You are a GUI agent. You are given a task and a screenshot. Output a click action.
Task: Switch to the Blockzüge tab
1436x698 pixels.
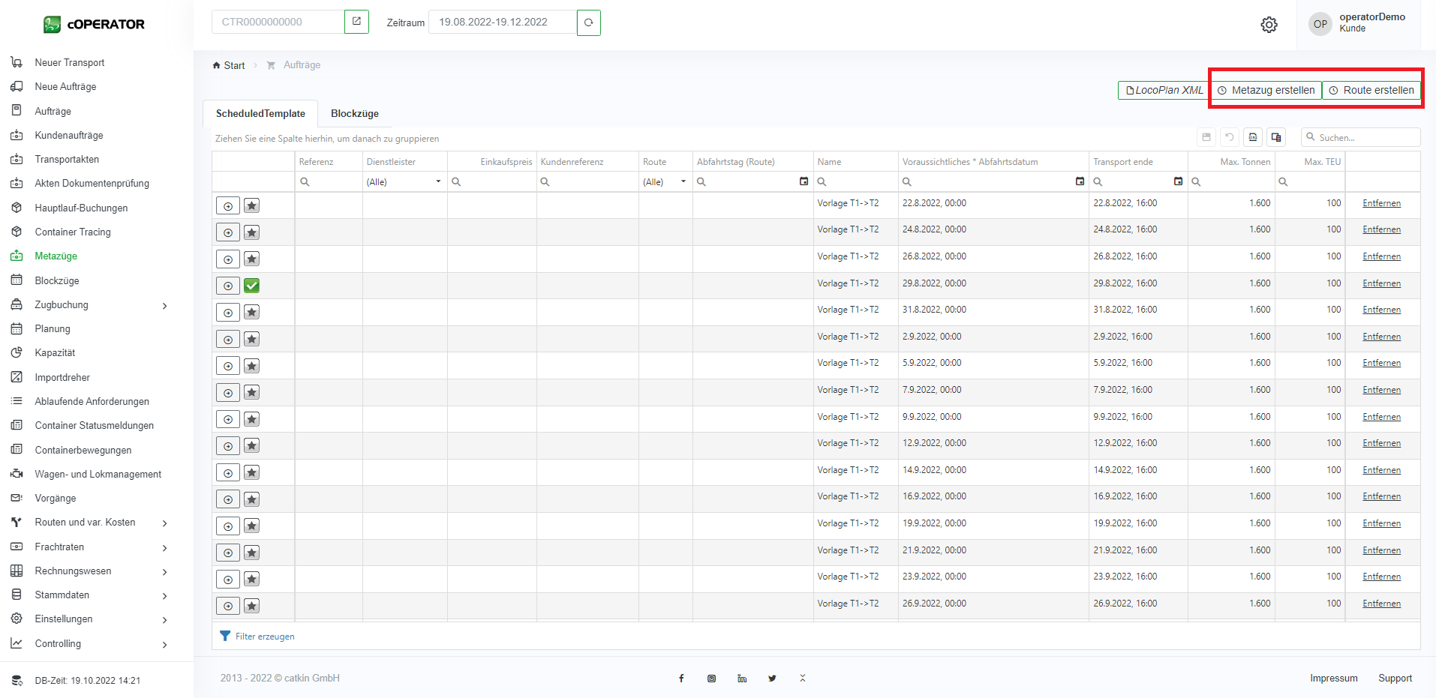[x=354, y=114]
